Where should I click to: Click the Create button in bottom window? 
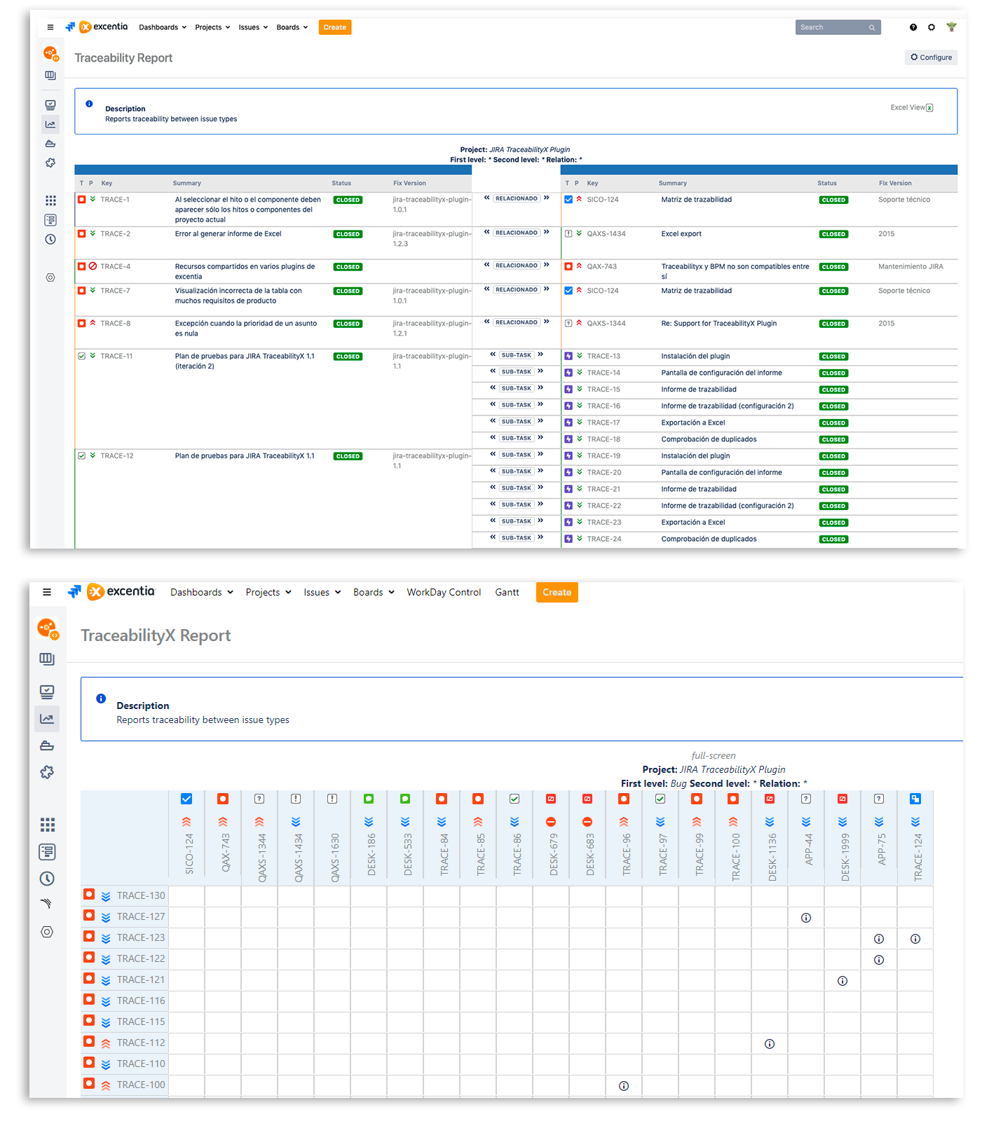click(x=557, y=592)
